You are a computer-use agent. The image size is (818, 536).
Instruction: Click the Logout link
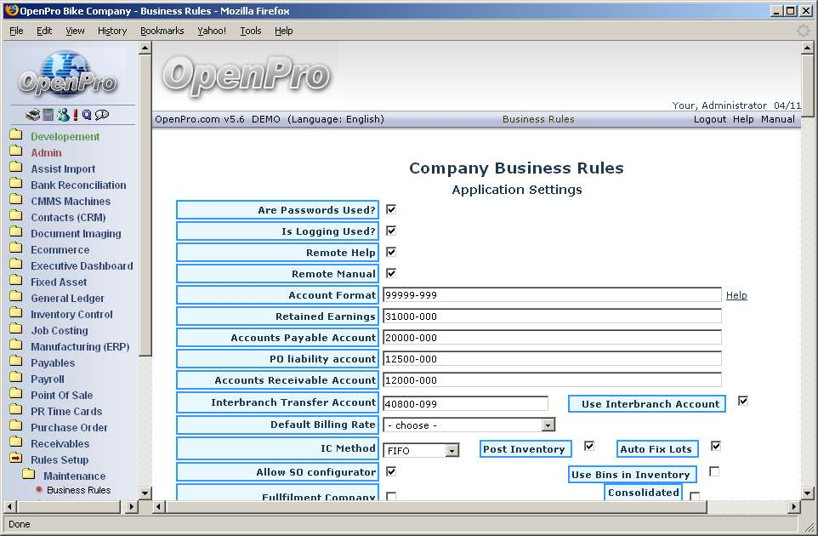point(709,119)
